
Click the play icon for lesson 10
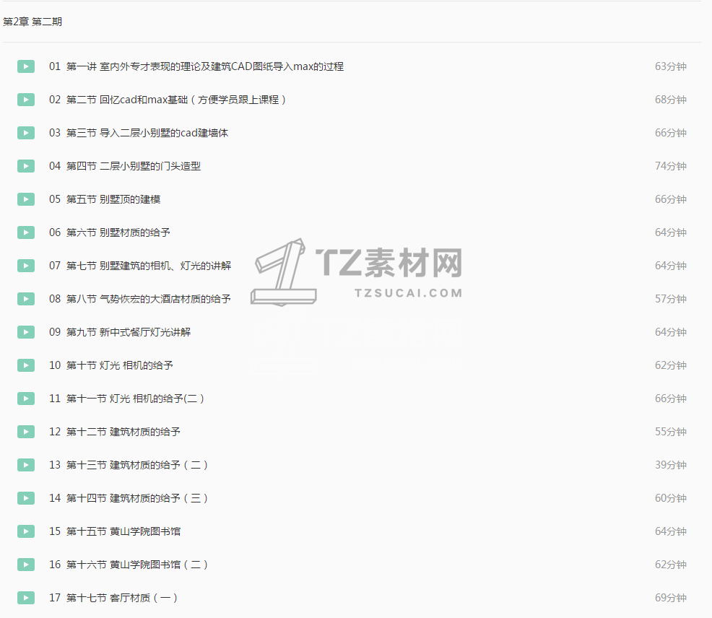(26, 365)
